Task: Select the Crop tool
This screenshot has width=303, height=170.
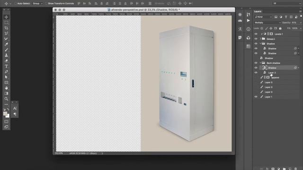Action: point(6,28)
